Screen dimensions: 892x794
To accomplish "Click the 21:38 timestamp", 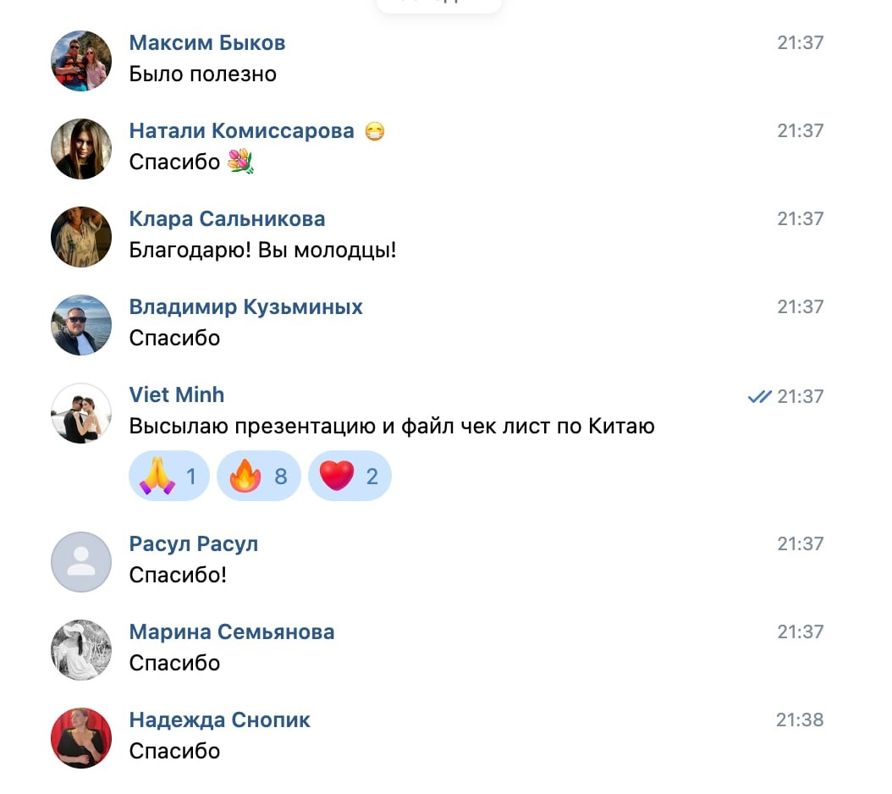I will 800,720.
